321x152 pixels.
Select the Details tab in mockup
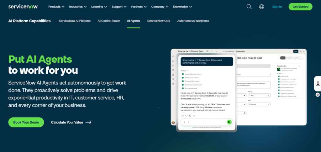(x=283, y=58)
